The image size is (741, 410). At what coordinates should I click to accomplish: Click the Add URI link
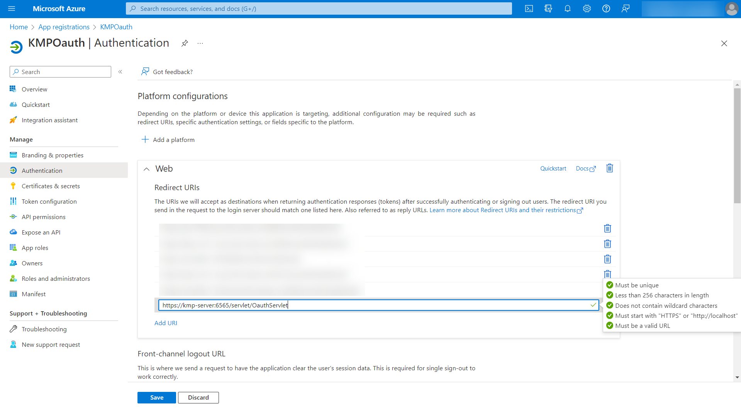click(x=166, y=323)
